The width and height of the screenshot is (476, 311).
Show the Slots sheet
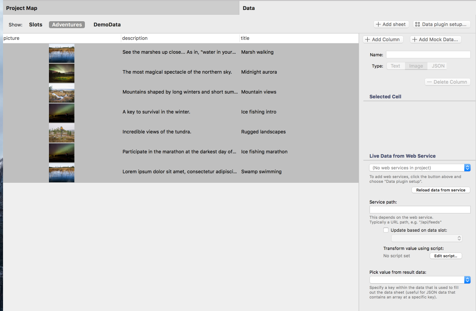click(36, 25)
